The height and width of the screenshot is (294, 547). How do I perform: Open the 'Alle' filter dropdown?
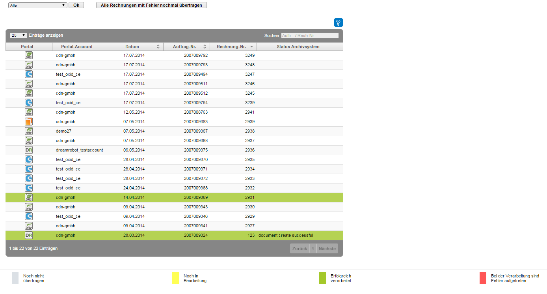38,5
